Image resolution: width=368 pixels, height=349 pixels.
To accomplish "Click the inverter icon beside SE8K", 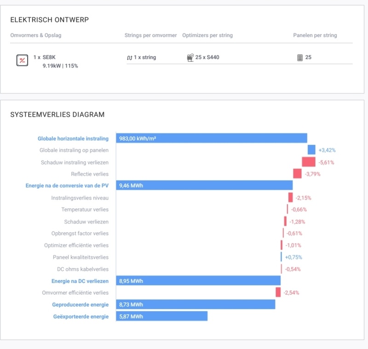I will click(x=22, y=60).
